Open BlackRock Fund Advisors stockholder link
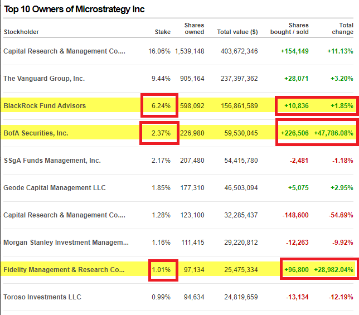 coord(45,106)
